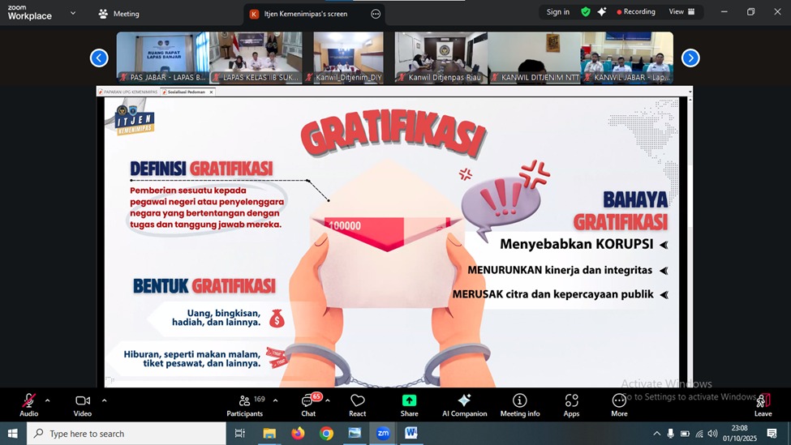Image resolution: width=791 pixels, height=445 pixels.
Task: Switch to the Sosialisasi Pedoman browser tab
Action: 185,92
